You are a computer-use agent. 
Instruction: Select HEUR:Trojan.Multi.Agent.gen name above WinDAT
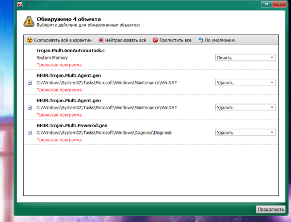(69, 101)
